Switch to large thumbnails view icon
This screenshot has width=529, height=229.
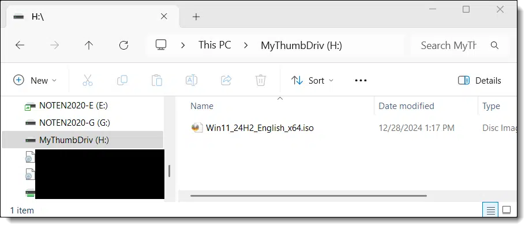[x=507, y=211]
